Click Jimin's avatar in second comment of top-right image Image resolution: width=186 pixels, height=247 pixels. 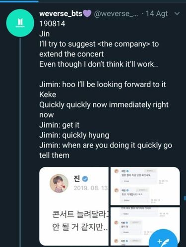tap(117, 191)
